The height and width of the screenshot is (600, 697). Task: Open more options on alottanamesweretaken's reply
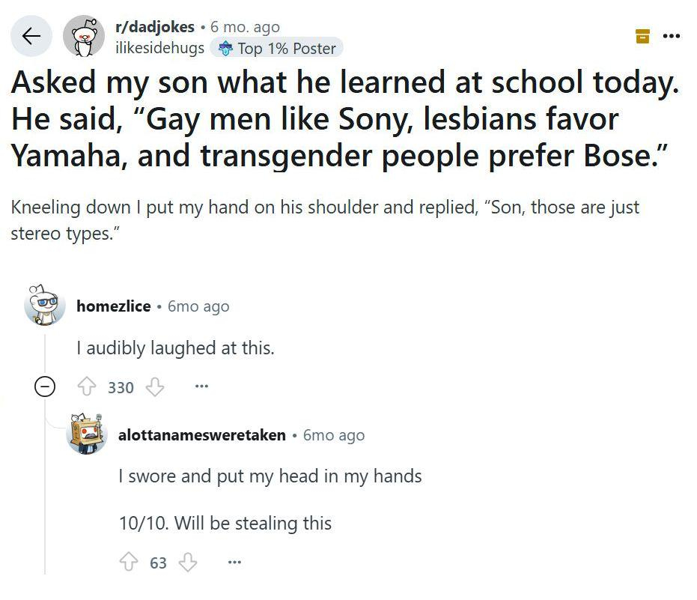[x=234, y=562]
